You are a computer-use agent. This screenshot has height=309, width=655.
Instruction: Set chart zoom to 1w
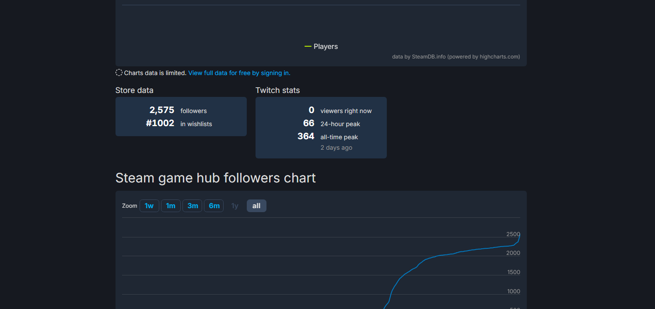pyautogui.click(x=149, y=206)
